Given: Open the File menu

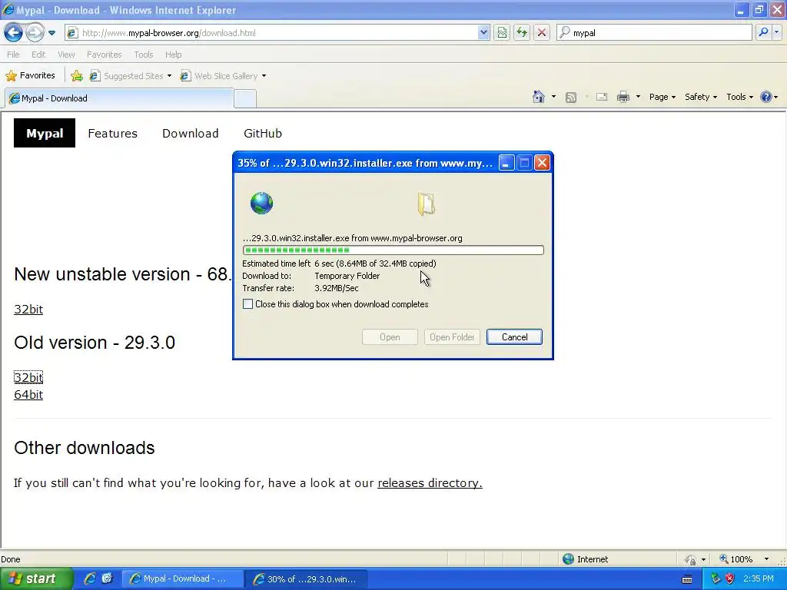Looking at the screenshot, I should [x=13, y=55].
